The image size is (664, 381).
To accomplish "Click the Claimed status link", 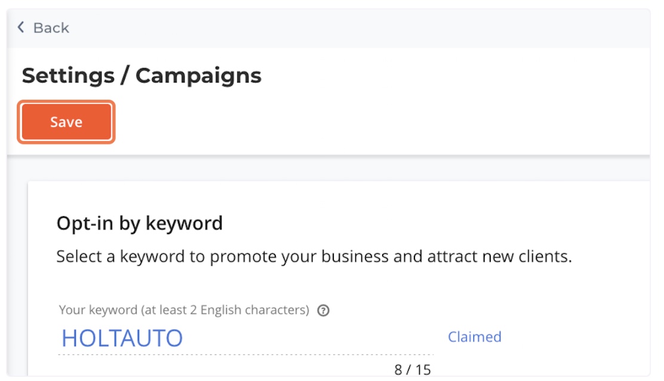I will [474, 337].
